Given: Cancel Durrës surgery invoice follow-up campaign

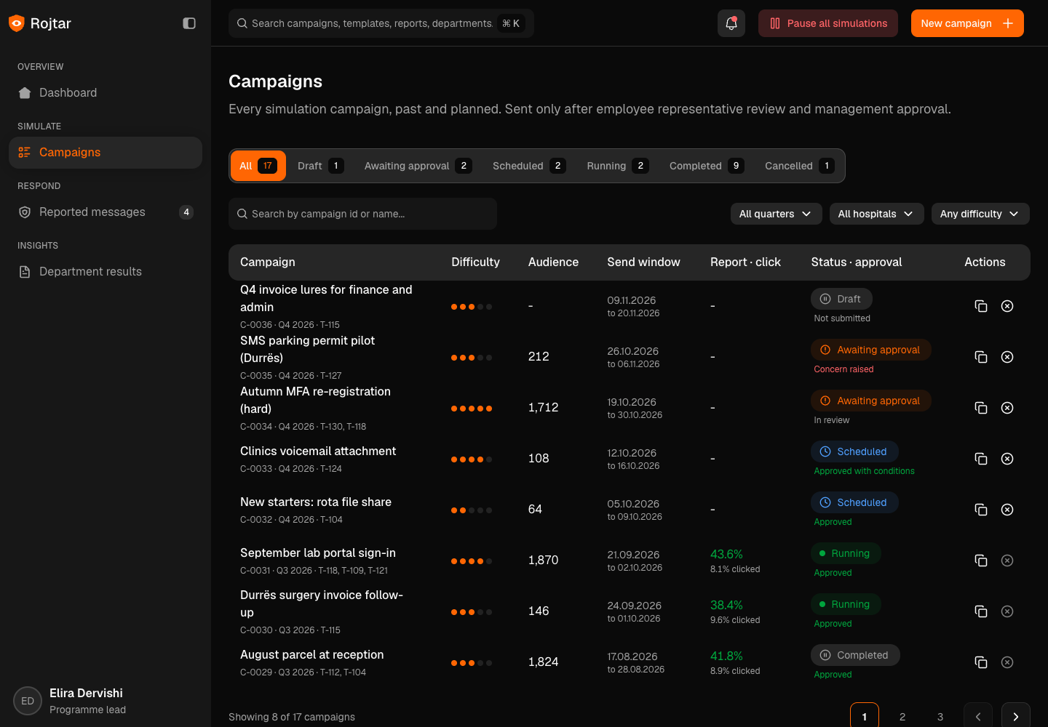Looking at the screenshot, I should pyautogui.click(x=1007, y=611).
